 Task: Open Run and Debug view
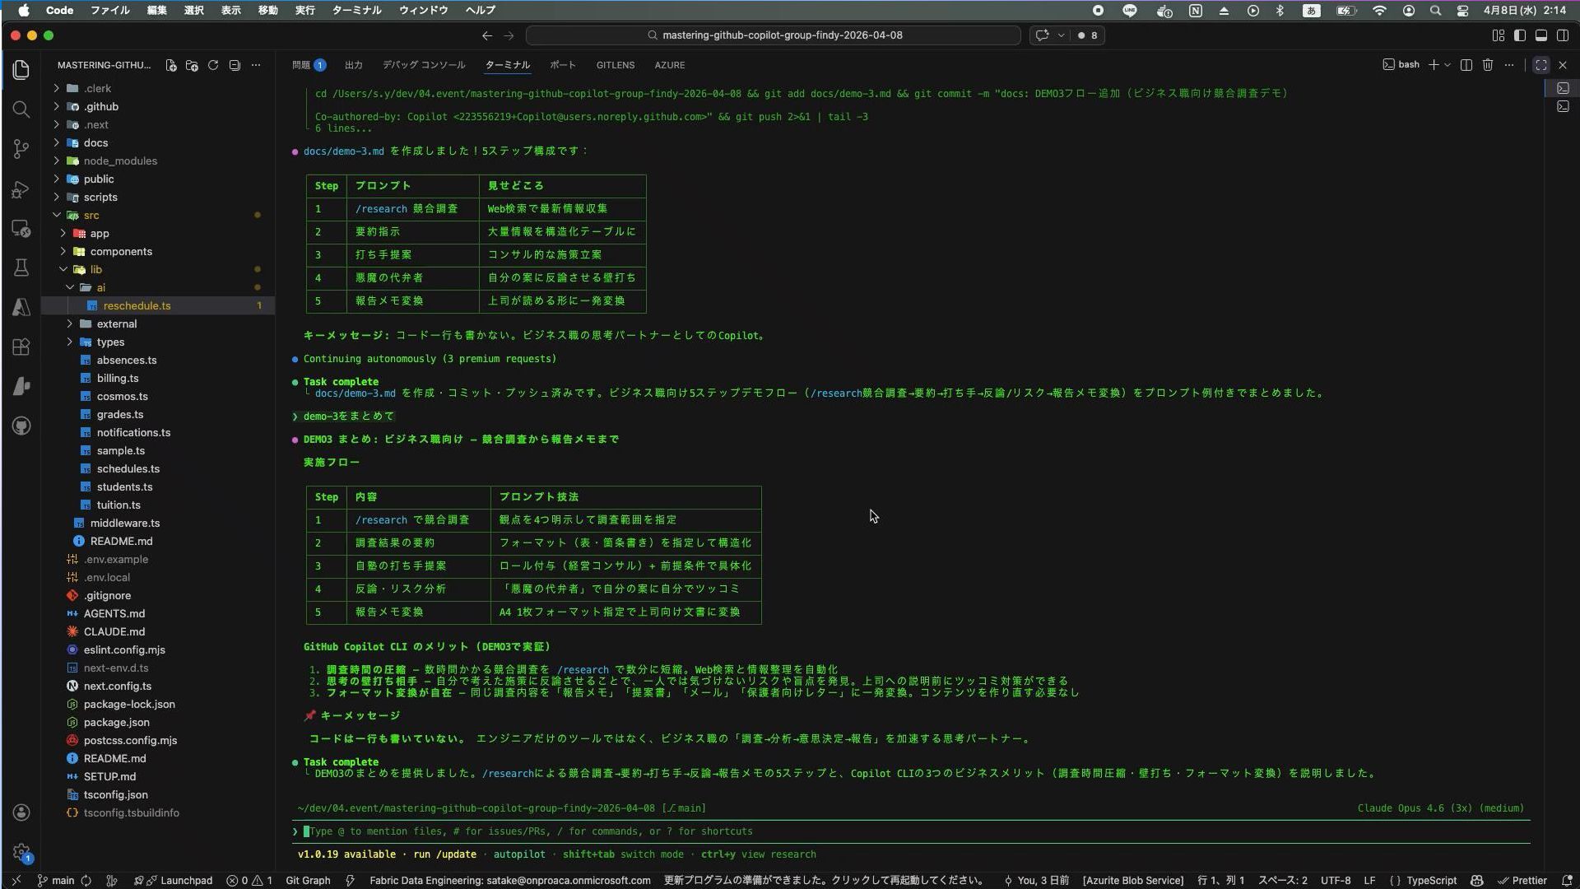click(21, 189)
